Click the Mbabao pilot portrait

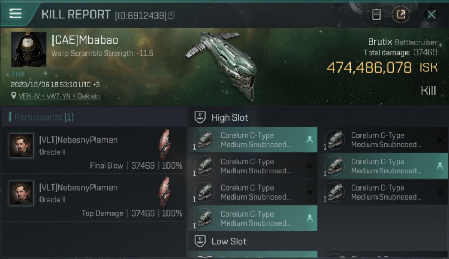(x=29, y=49)
